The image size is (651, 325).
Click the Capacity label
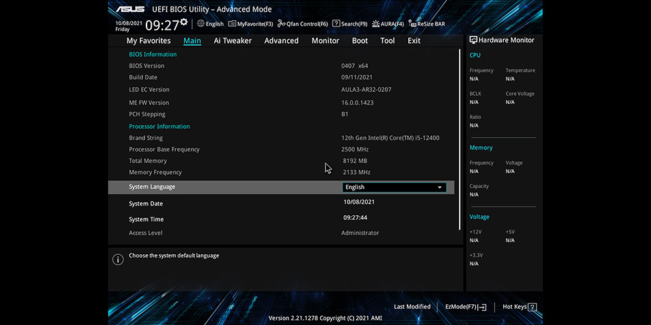tap(479, 186)
